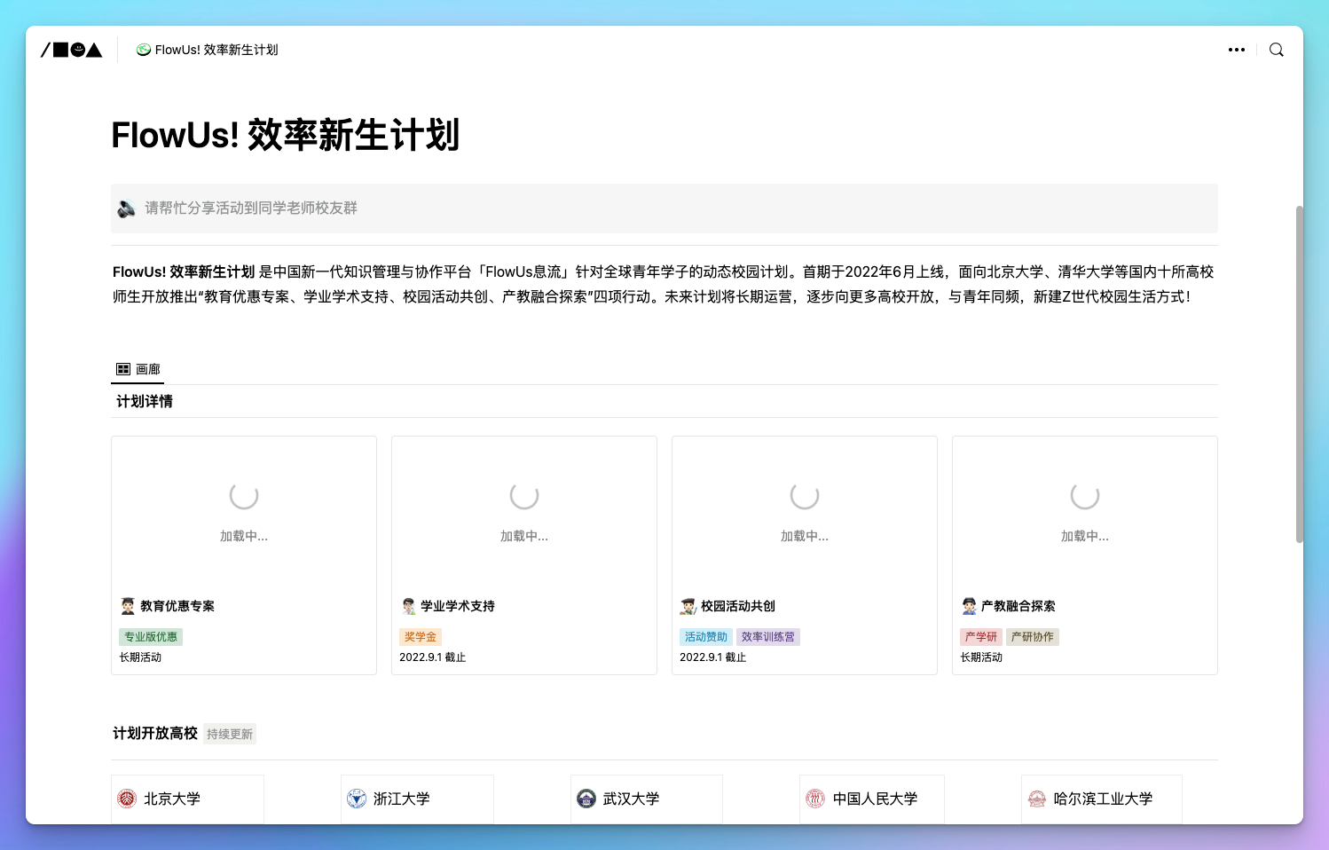Click 2022.9.1 截止 under 校园活动共创 card

(713, 657)
